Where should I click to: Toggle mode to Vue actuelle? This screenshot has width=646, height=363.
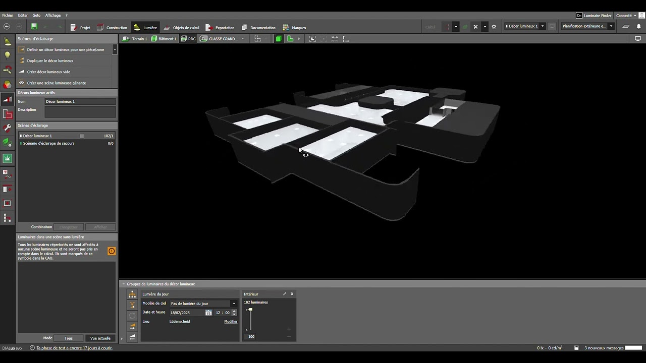point(100,338)
